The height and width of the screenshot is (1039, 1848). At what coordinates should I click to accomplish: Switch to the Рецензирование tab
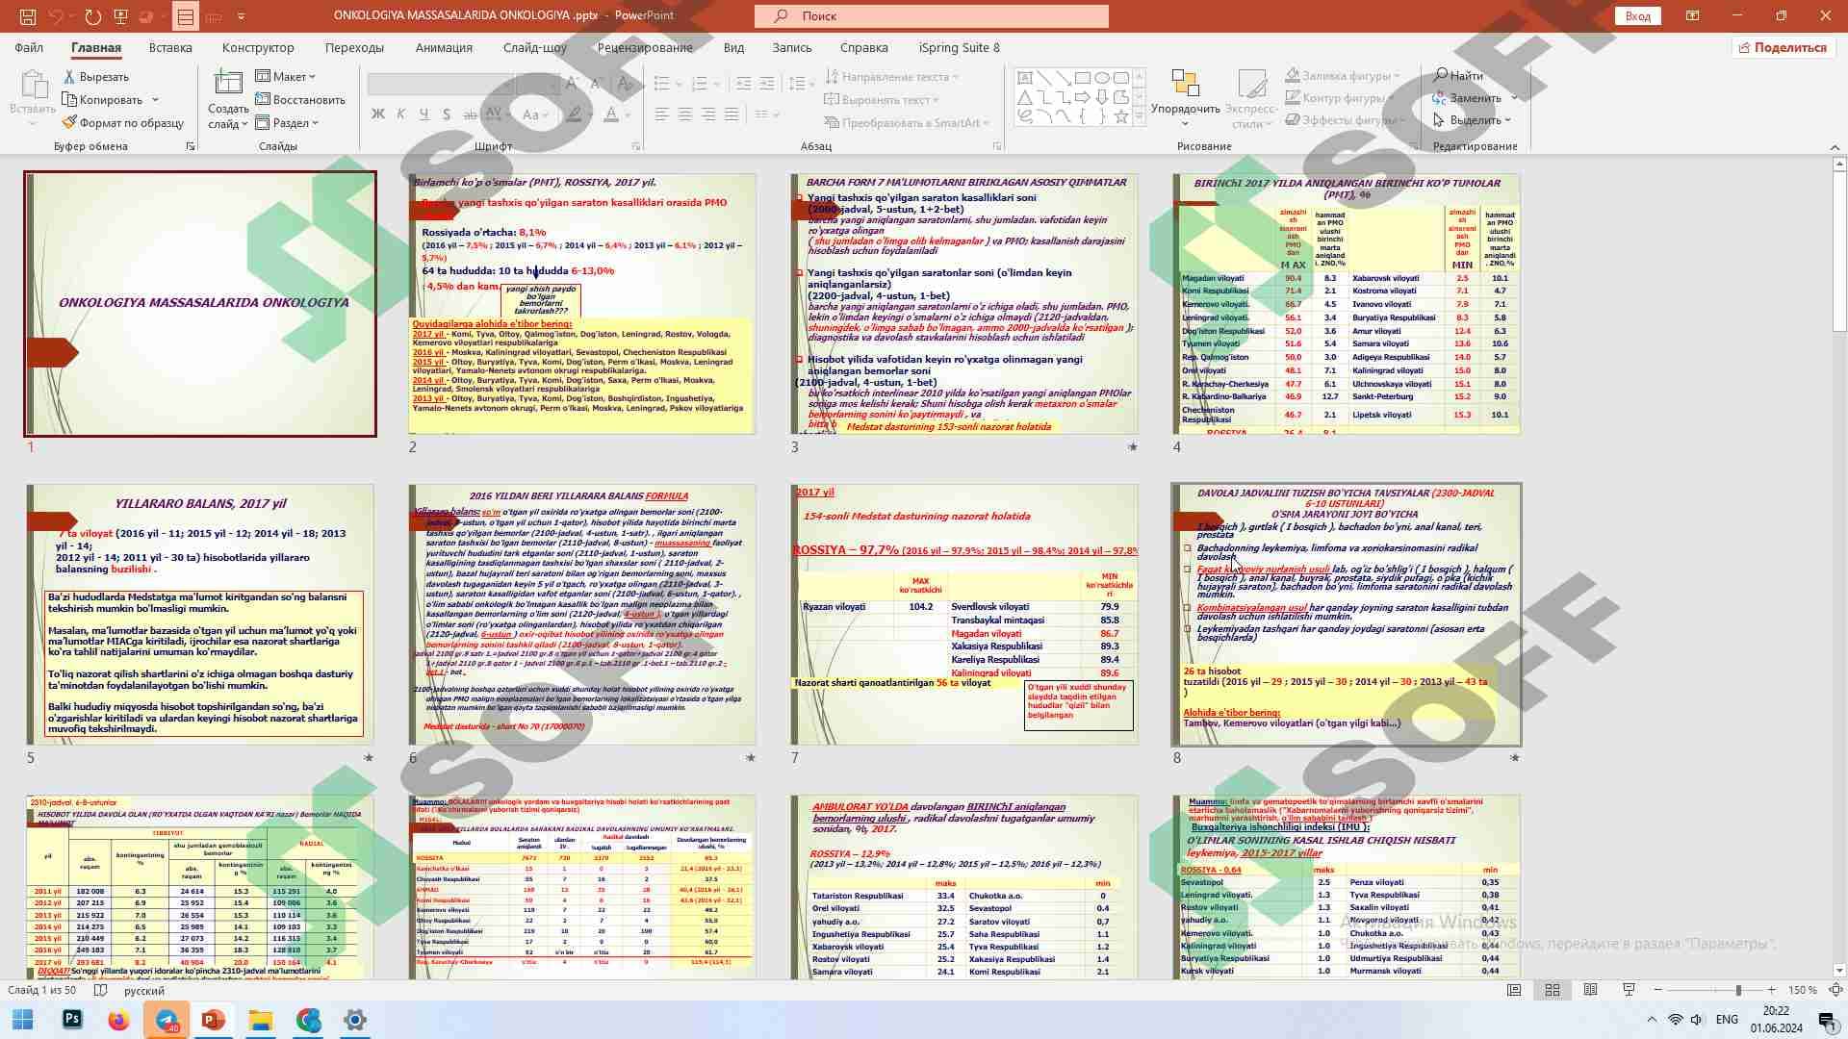point(645,47)
